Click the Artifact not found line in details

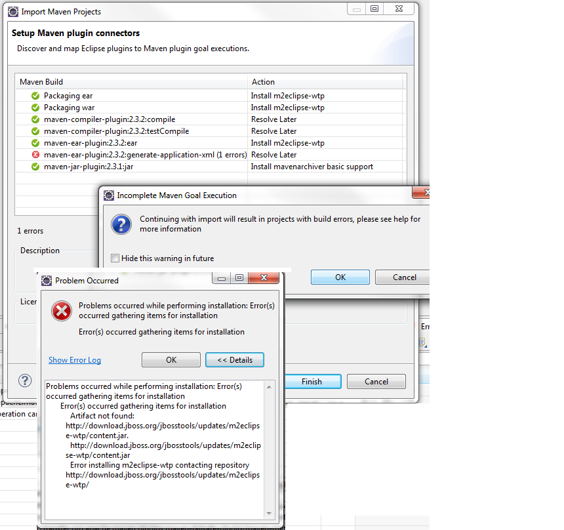[x=102, y=416]
